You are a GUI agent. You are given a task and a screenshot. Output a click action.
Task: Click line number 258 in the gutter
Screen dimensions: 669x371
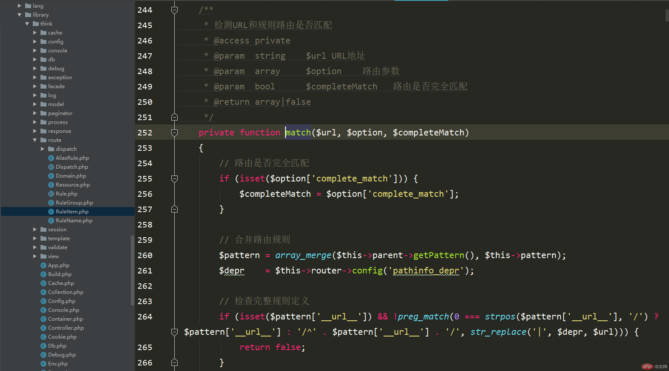pos(145,224)
